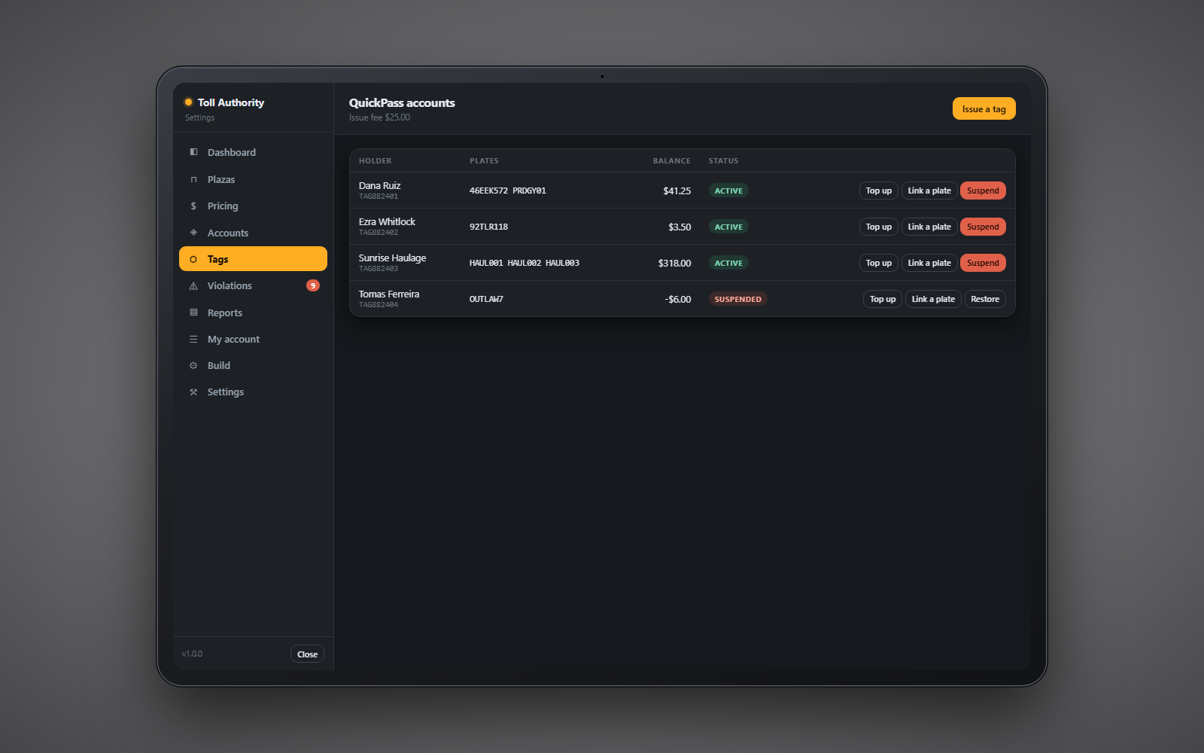
Task: Open the My account menu item
Action: pos(253,339)
